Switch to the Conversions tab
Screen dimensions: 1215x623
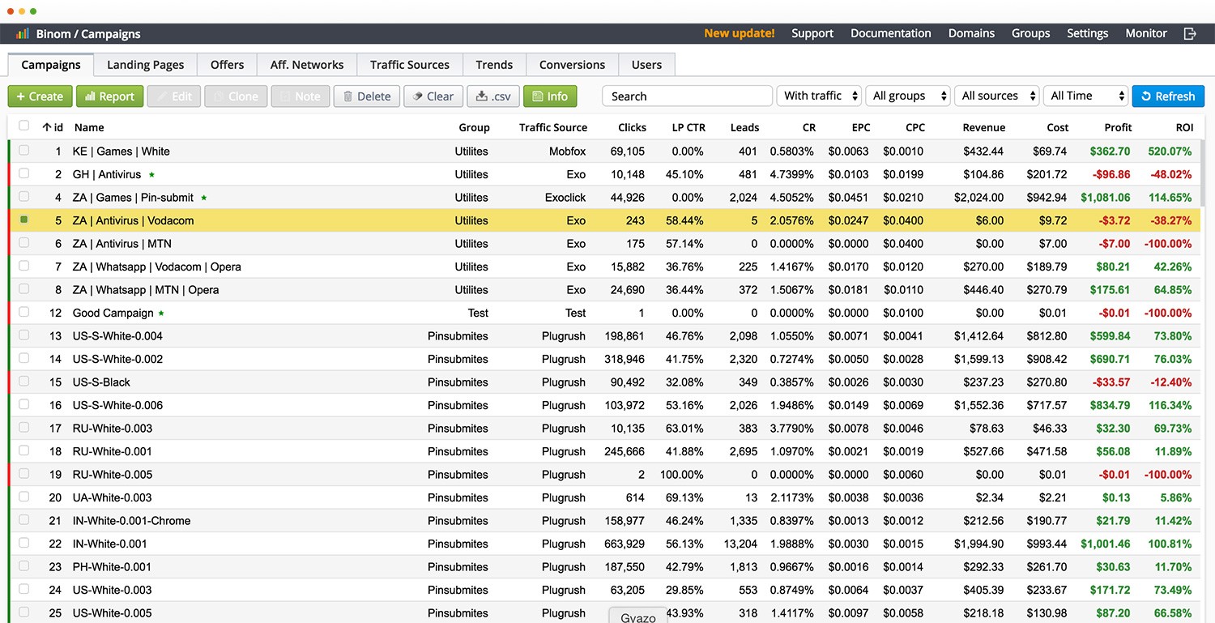(x=572, y=65)
